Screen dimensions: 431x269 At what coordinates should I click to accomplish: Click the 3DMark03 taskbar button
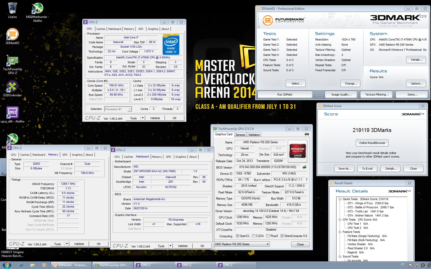pyautogui.click(x=71, y=265)
